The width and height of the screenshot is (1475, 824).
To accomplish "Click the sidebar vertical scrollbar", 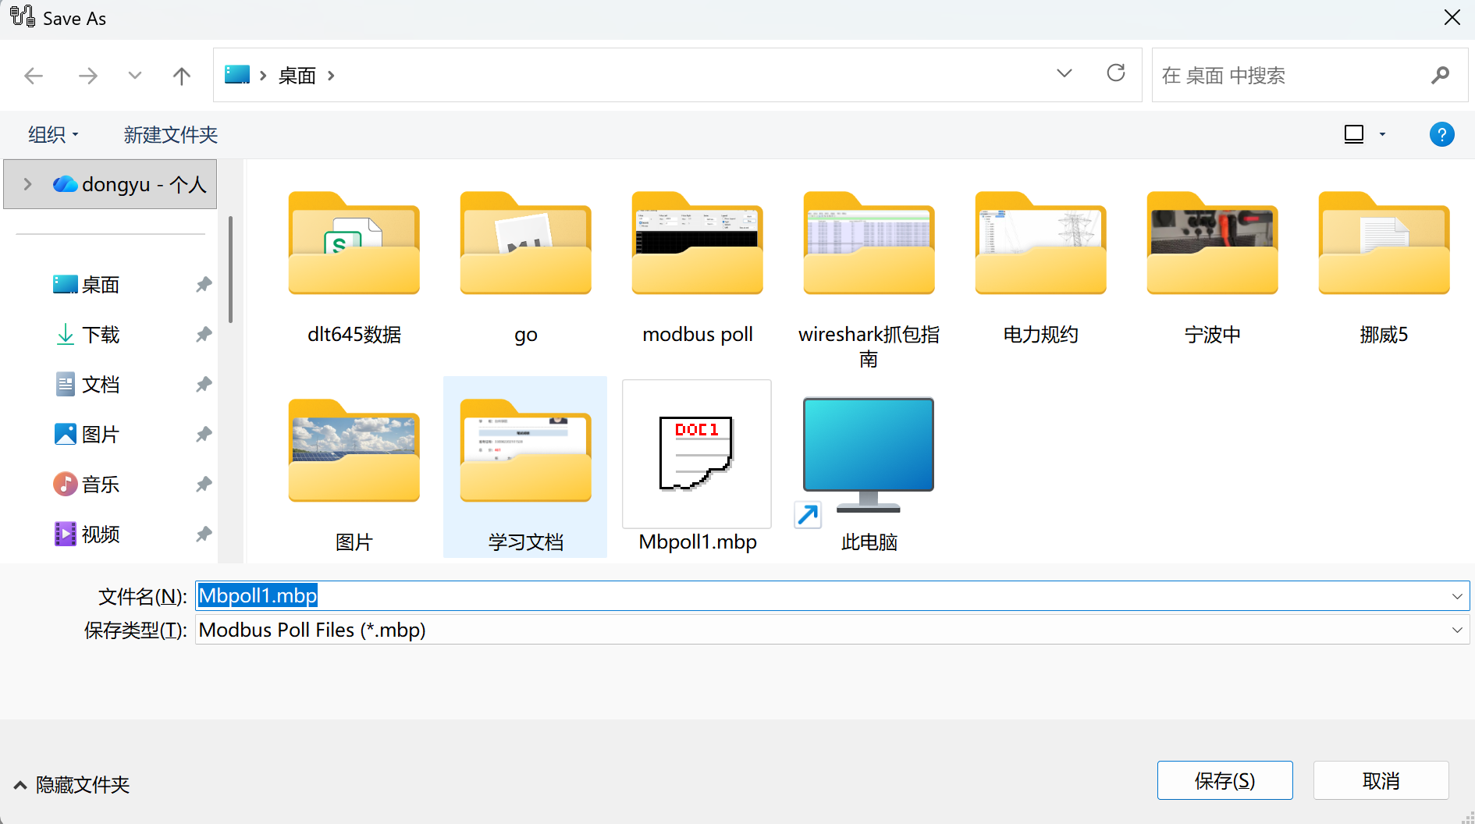I will (230, 269).
